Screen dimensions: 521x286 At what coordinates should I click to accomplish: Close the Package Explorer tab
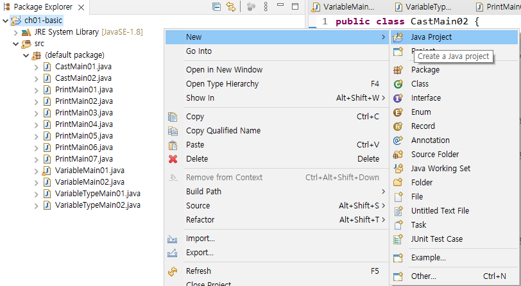coord(81,7)
